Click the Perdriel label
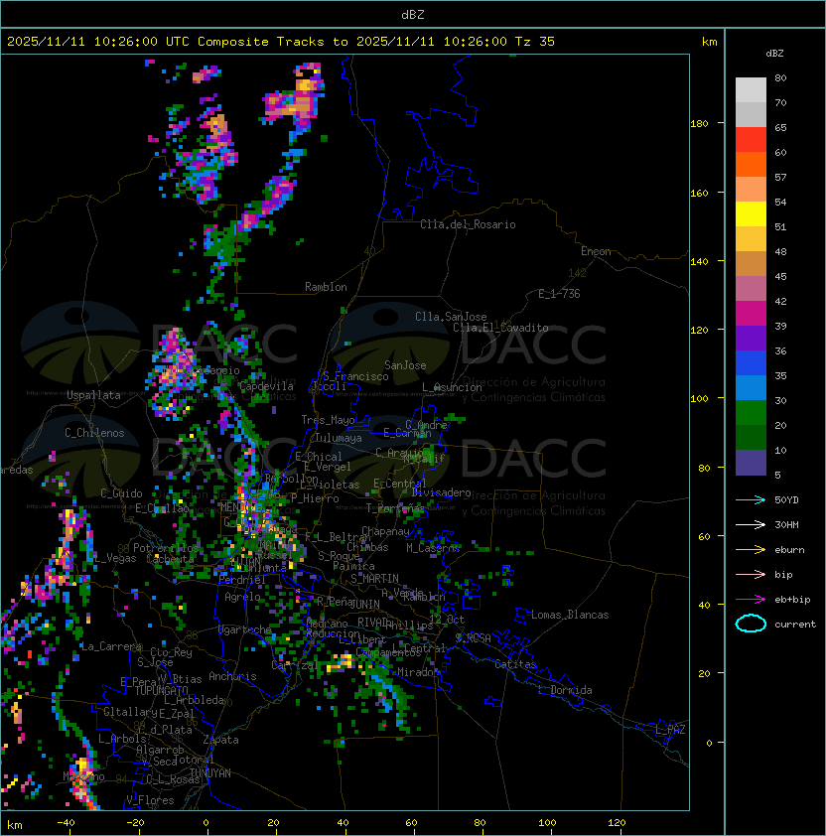826x836 pixels. tap(242, 580)
